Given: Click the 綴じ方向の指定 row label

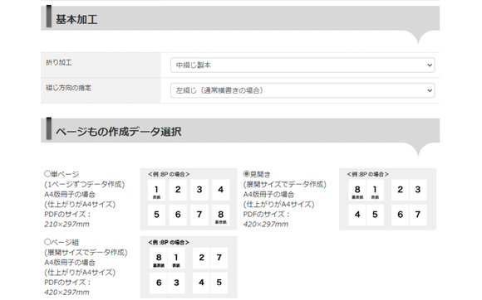Looking at the screenshot, I should point(68,88).
